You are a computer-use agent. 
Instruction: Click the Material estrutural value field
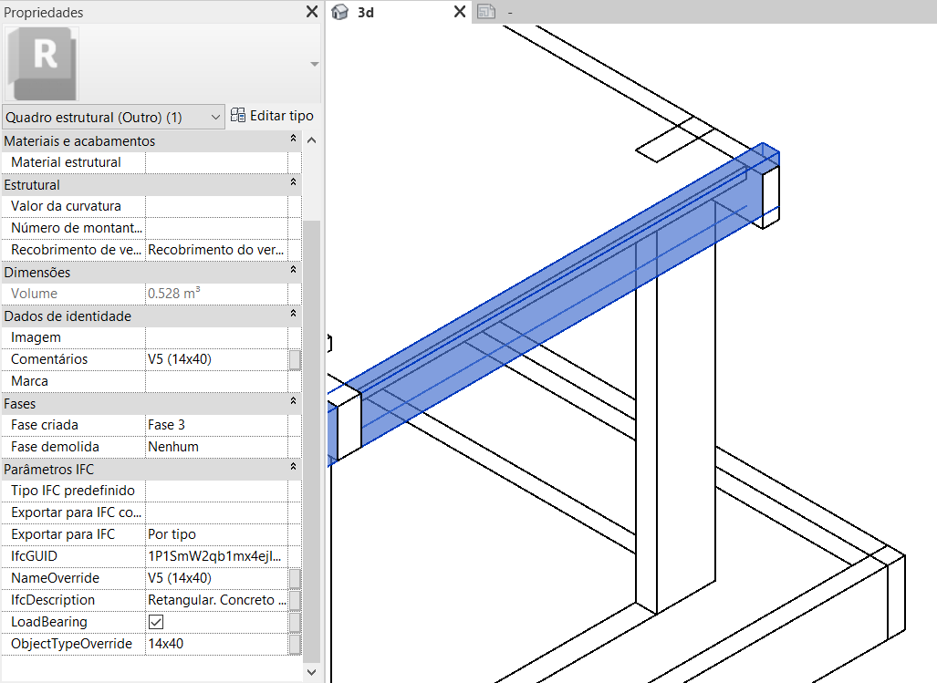[x=216, y=162]
